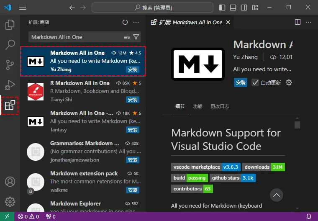Click the scrollbar up arrow

point(297,118)
